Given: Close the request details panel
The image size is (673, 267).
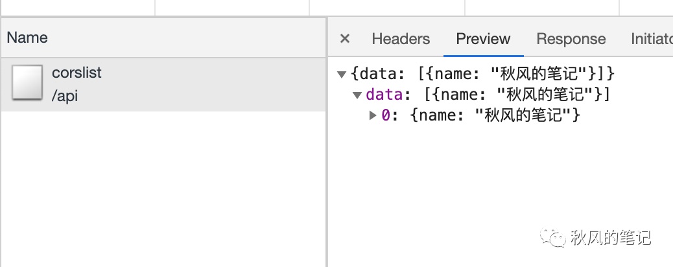Looking at the screenshot, I should pos(345,39).
